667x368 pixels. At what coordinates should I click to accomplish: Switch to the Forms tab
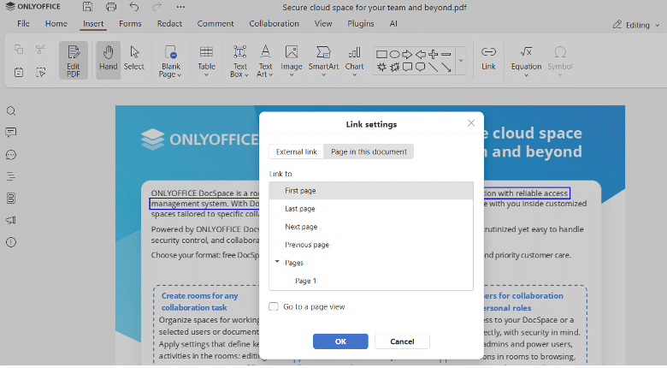(130, 24)
